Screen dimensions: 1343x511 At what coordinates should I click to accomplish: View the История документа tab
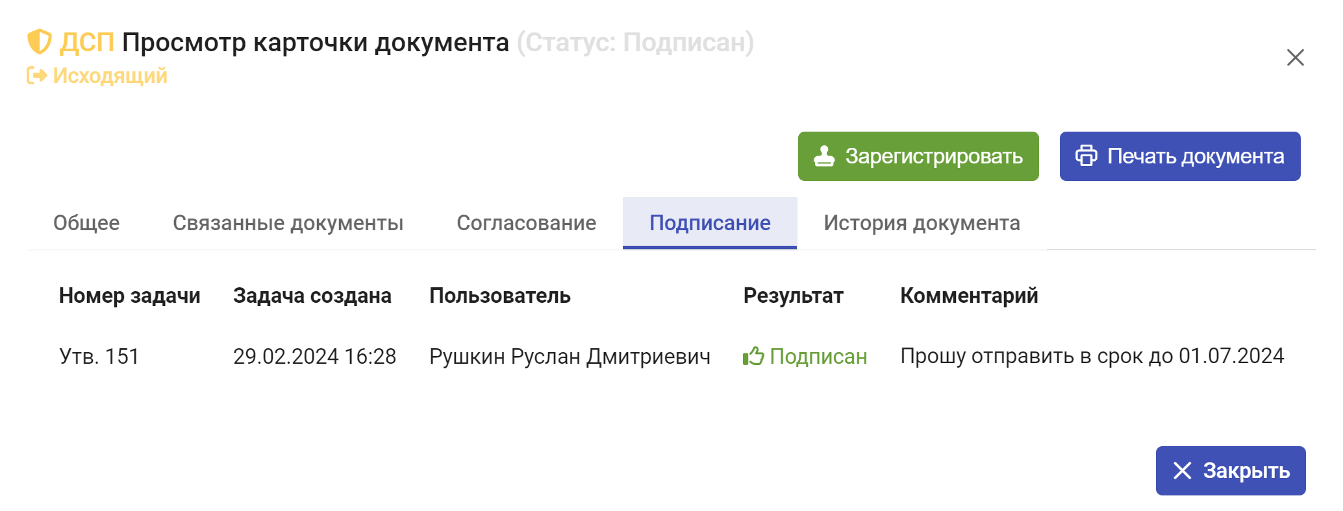click(922, 223)
